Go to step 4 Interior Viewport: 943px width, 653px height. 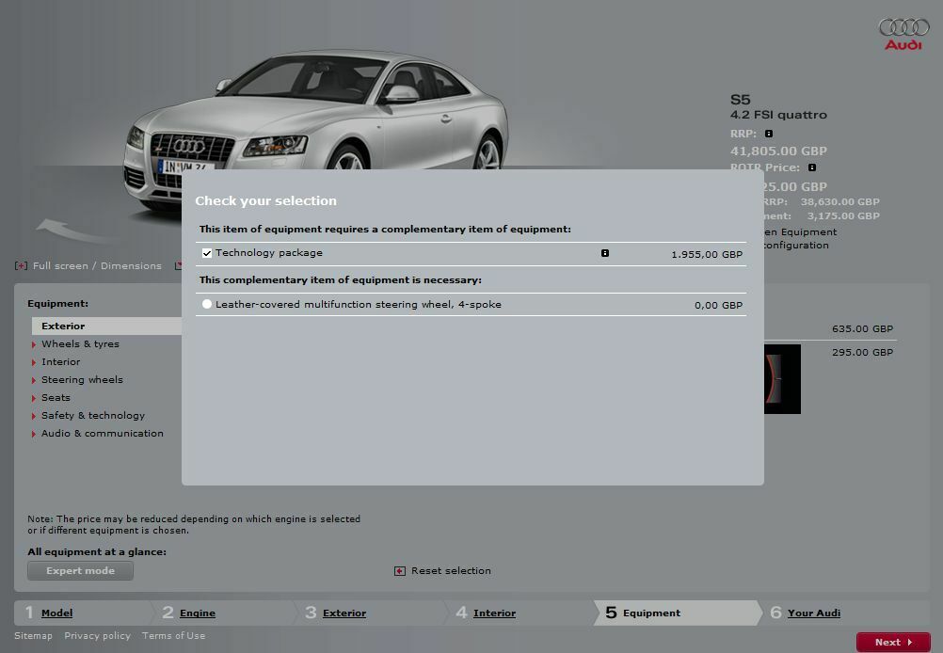tap(494, 613)
